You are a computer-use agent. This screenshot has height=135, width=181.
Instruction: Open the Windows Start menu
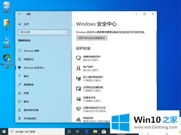tap(4, 131)
